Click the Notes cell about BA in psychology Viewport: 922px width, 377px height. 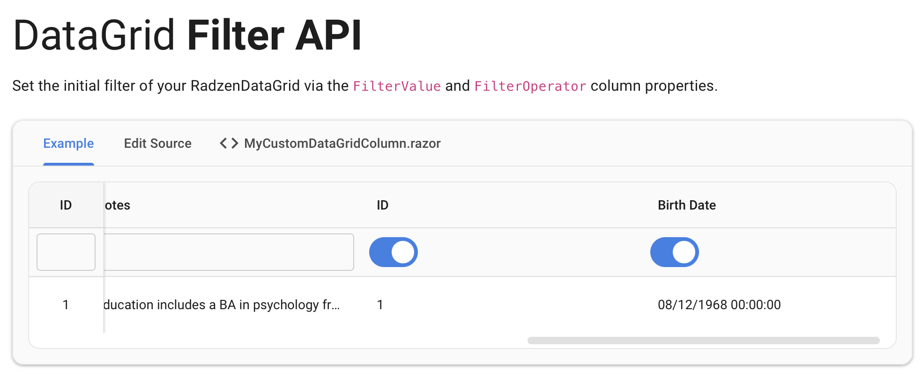coord(221,305)
